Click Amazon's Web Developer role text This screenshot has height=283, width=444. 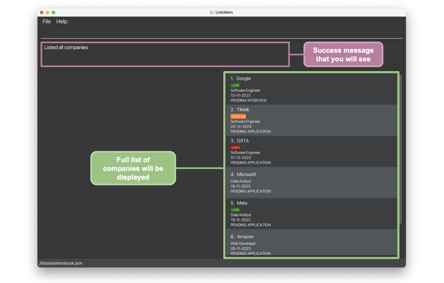[243, 244]
